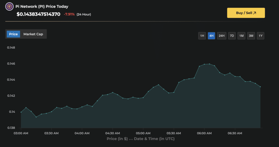
Task: Select the 1H time range
Action: pyautogui.click(x=202, y=36)
